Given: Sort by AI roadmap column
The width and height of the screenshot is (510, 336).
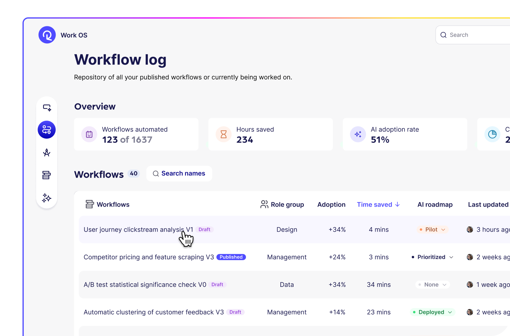Looking at the screenshot, I should 435,204.
